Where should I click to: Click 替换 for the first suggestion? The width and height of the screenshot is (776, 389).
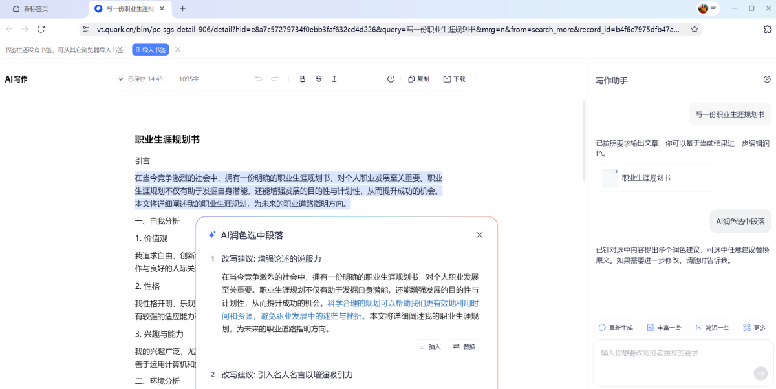tap(464, 346)
